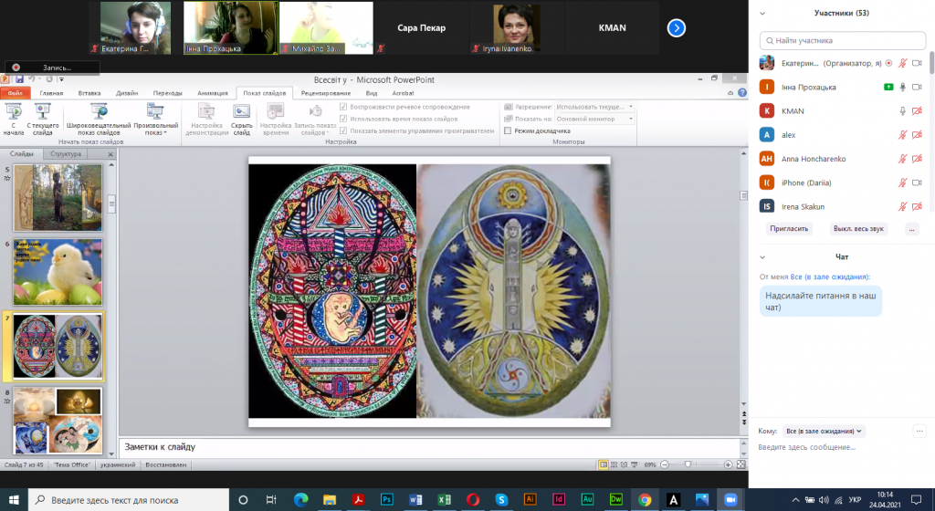Screen dimensions: 935x511
Task: Switch to Вставка ribbon tab
Action: [89, 93]
